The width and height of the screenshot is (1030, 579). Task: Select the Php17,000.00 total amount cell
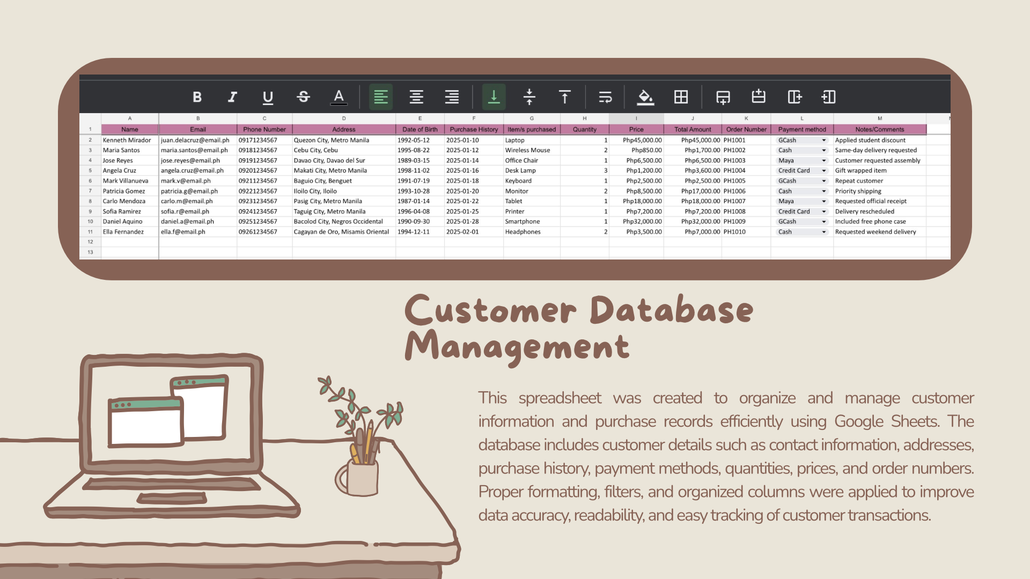coord(693,191)
